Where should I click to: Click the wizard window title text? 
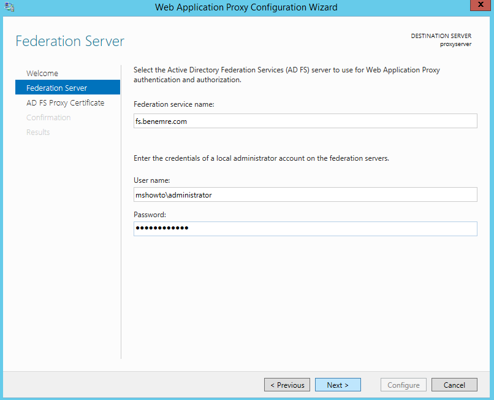coord(246,7)
